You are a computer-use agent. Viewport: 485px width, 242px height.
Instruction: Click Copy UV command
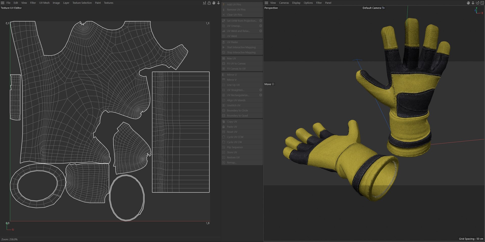(242, 122)
